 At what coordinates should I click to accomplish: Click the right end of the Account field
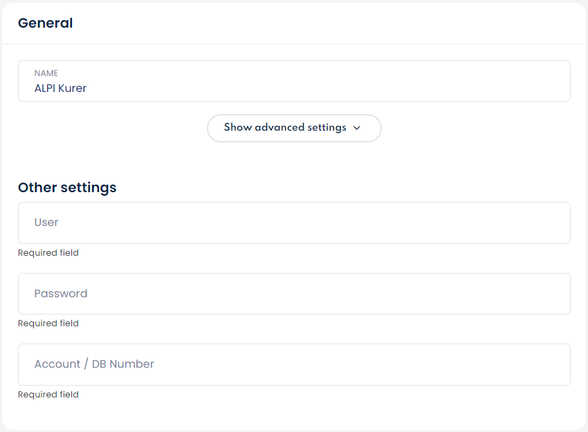tap(553, 364)
